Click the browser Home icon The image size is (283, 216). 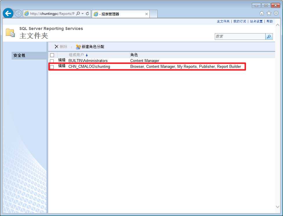[262, 13]
